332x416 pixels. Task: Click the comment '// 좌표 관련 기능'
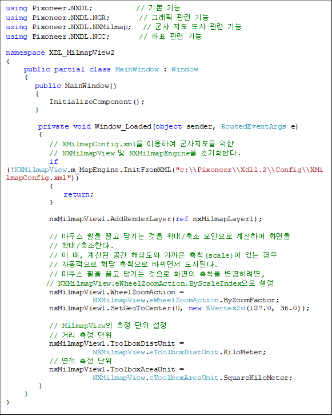170,37
